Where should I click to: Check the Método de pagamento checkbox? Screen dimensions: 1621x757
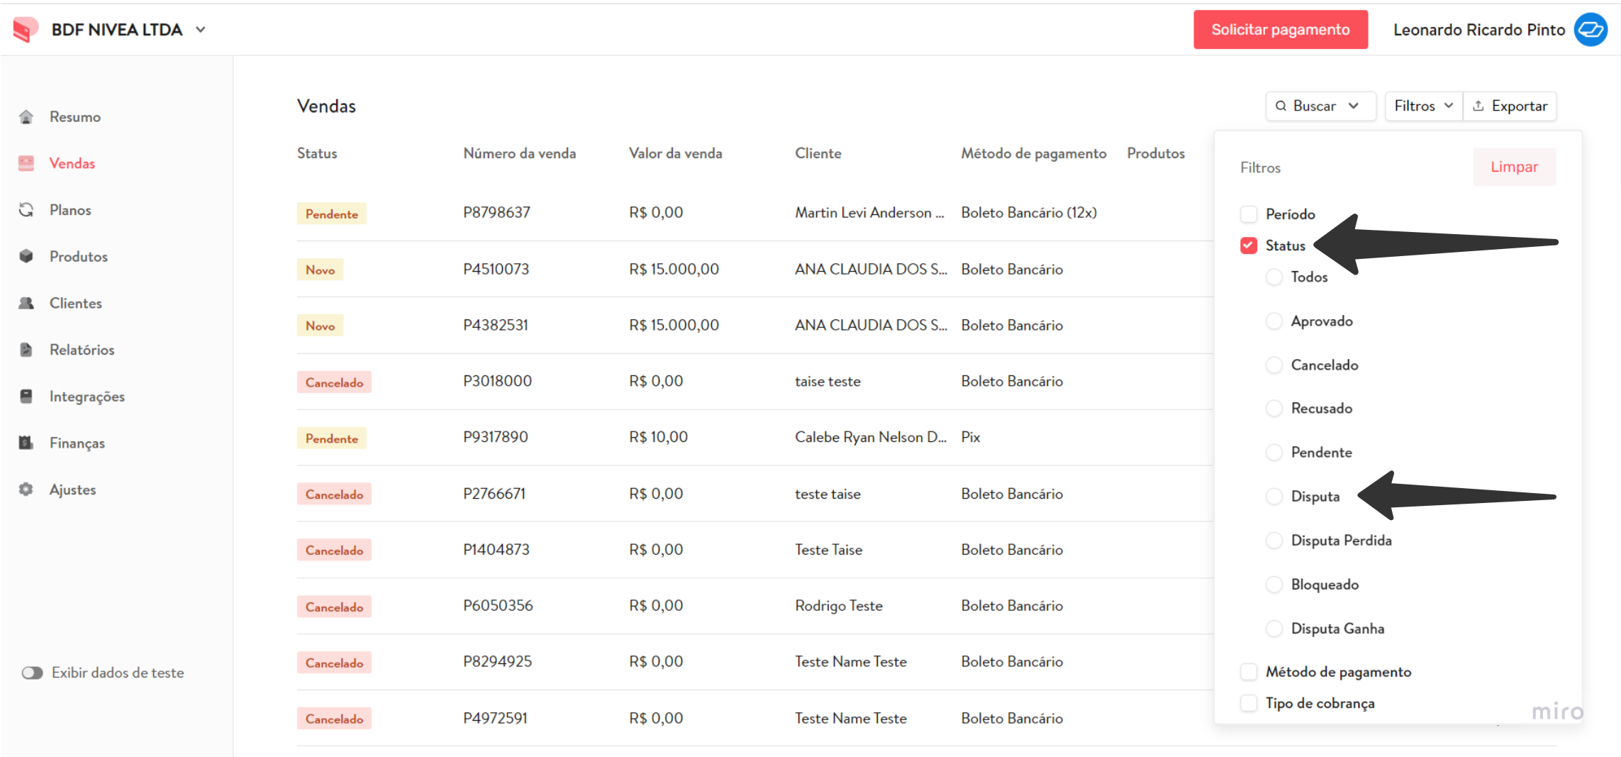1249,672
